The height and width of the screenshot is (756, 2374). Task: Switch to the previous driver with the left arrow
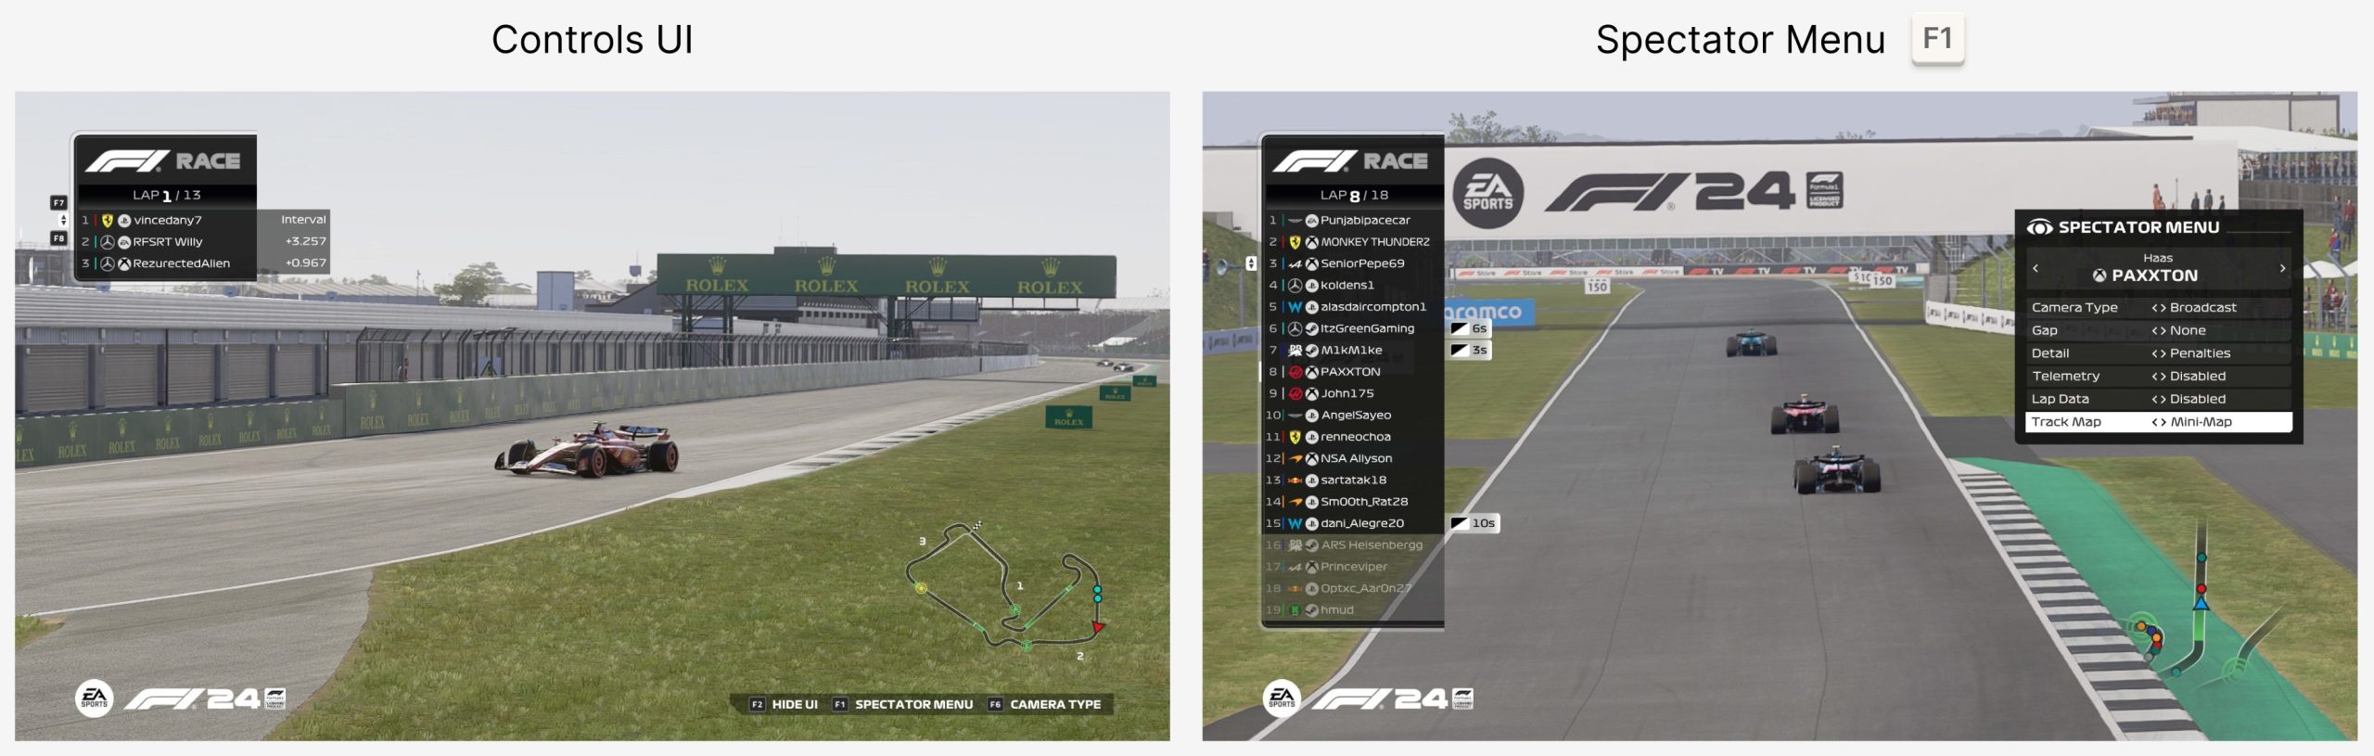tap(2036, 268)
